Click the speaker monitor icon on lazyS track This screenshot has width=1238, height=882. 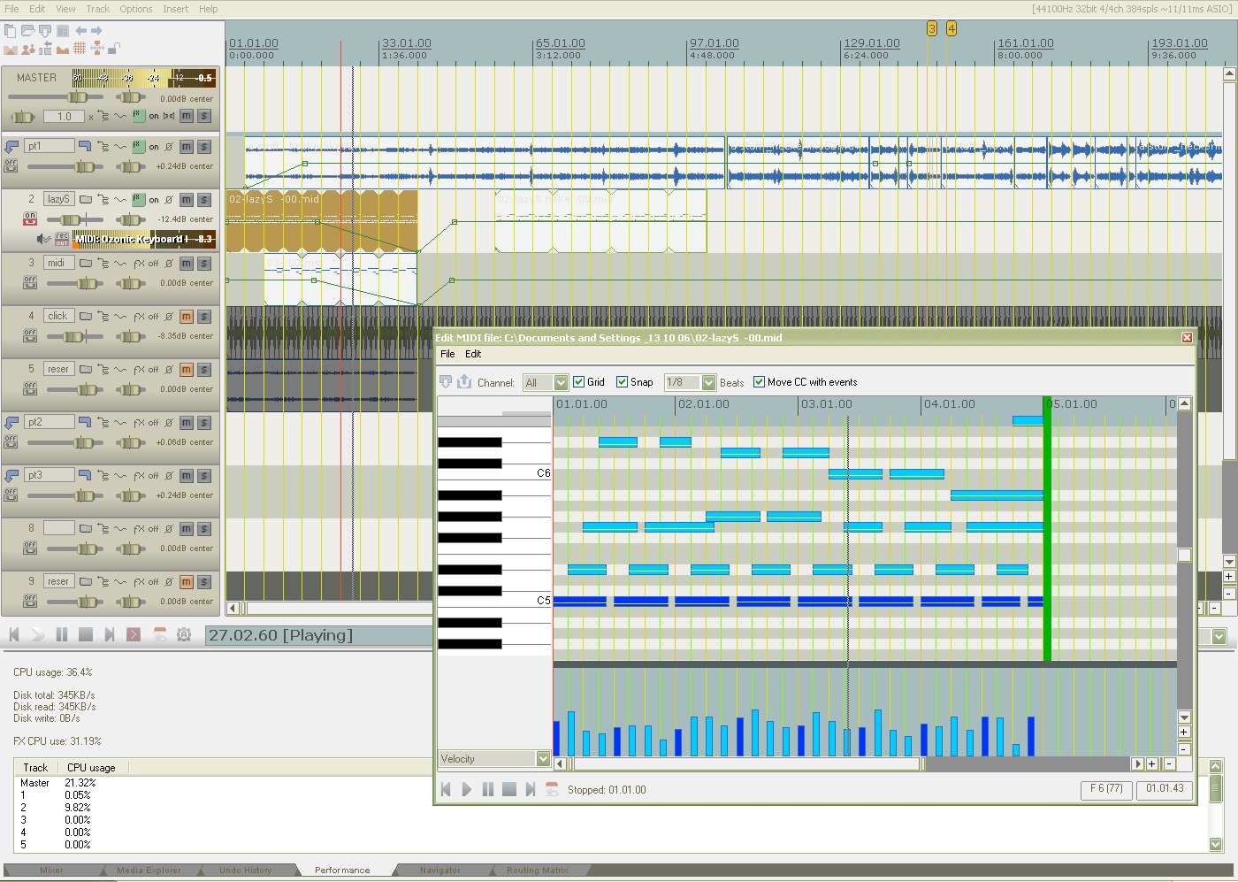click(x=42, y=239)
